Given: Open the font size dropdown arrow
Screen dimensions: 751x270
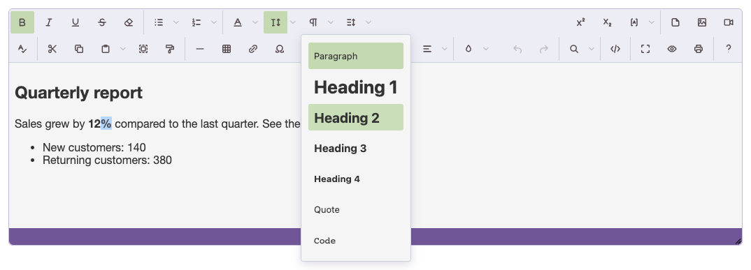Looking at the screenshot, I should click(293, 22).
